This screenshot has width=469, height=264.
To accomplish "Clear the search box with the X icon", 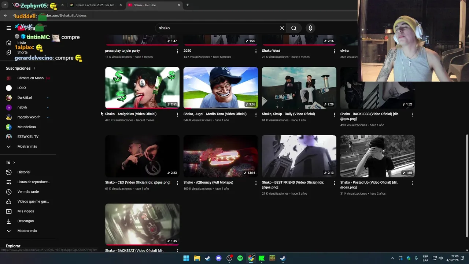I will (x=282, y=28).
